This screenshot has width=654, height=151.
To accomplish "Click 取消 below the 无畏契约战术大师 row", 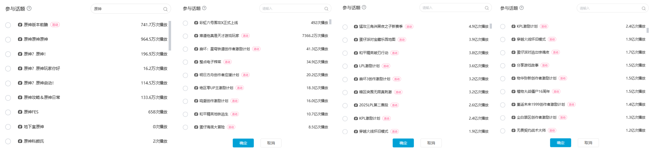I will click(588, 143).
